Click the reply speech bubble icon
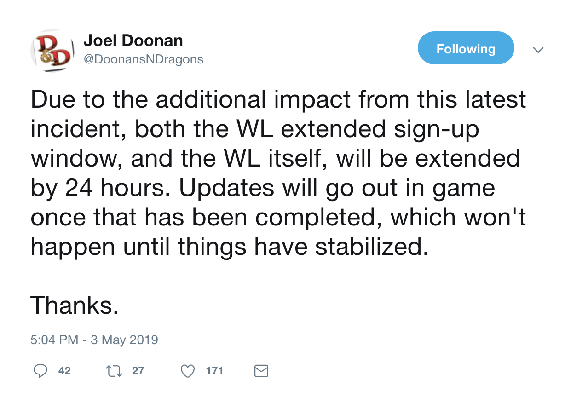This screenshot has width=565, height=403. (40, 371)
